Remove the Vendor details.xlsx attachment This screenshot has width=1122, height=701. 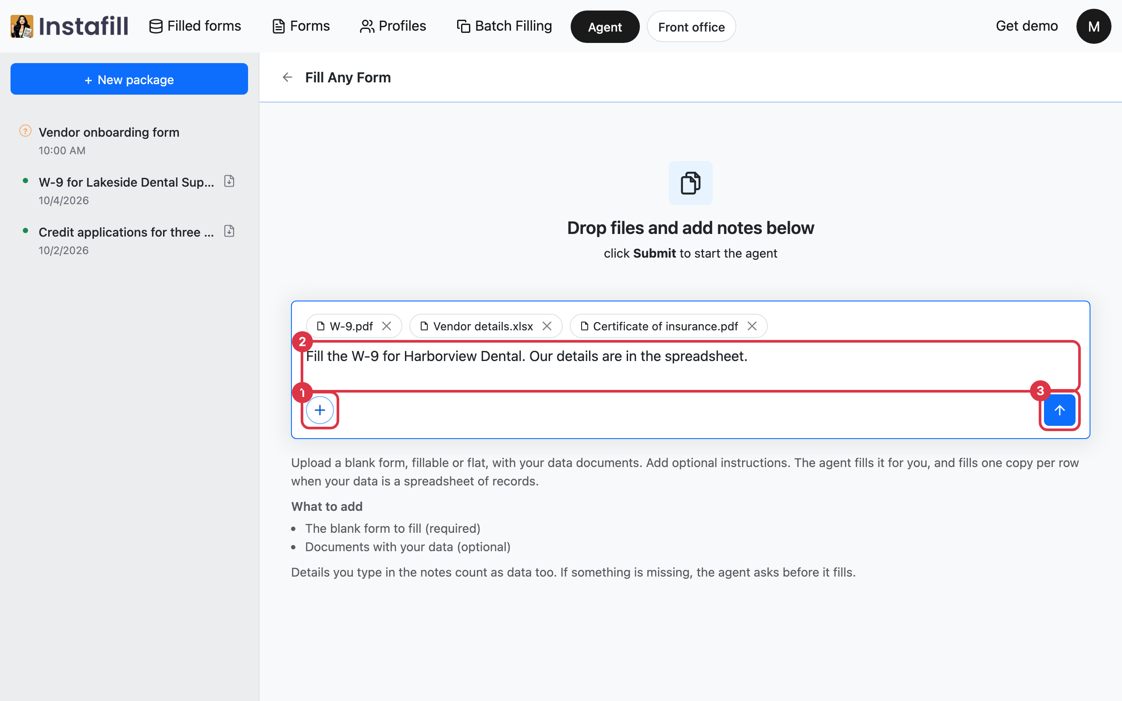pyautogui.click(x=547, y=326)
